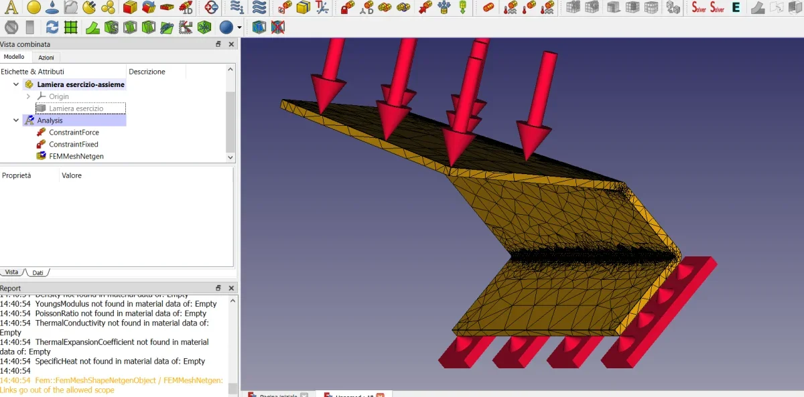Screen dimensions: 804x397
Task: Open the Vista properties tab
Action: pyautogui.click(x=12, y=272)
